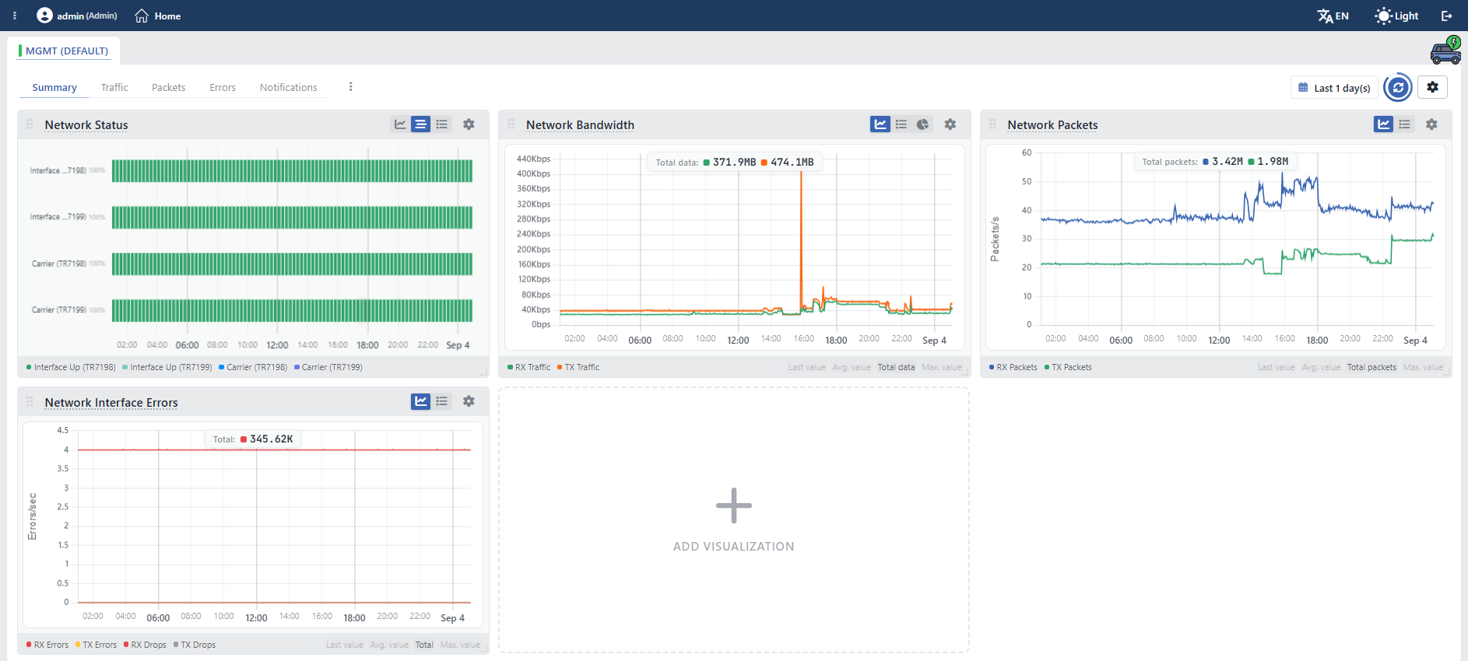The height and width of the screenshot is (661, 1468).
Task: Open Network Interface Errors settings gear
Action: (x=469, y=401)
